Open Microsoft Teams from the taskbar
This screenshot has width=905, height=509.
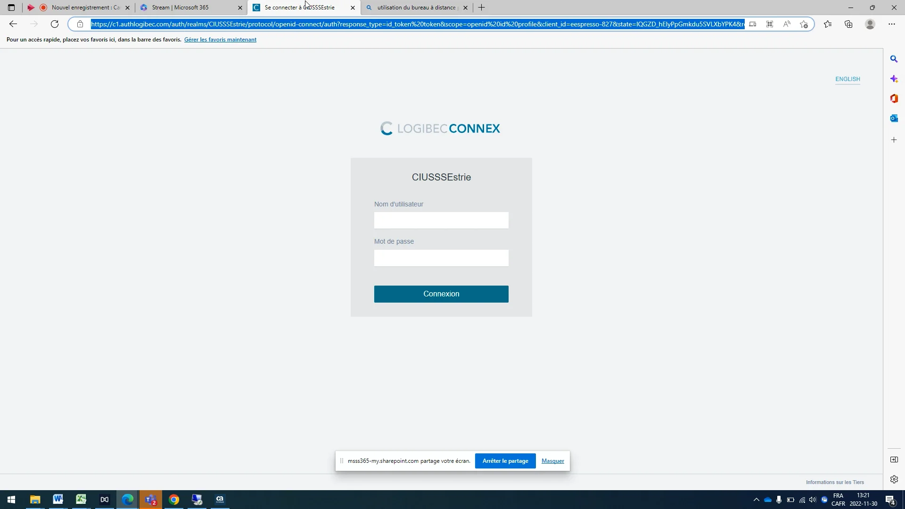(x=150, y=500)
